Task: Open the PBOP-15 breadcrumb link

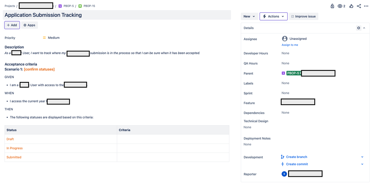Action: [89, 6]
